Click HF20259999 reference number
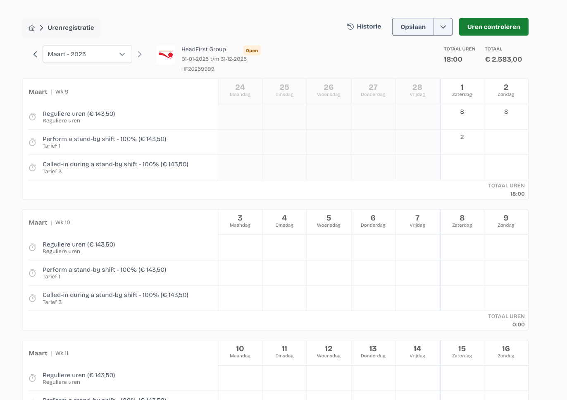Viewport: 567px width, 400px height. (x=198, y=69)
